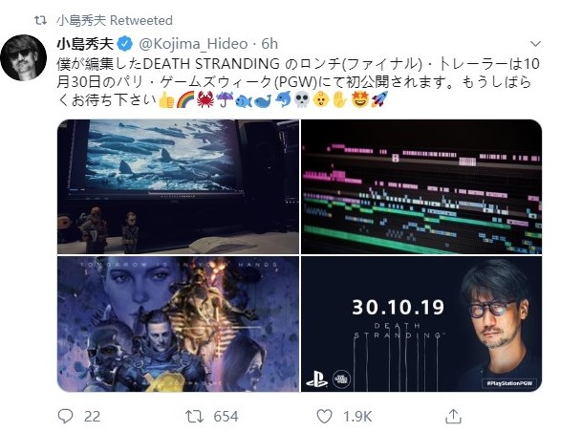Viewport: 582px width, 432px height.
Task: Open the 6h timestamp link
Action: point(269,44)
